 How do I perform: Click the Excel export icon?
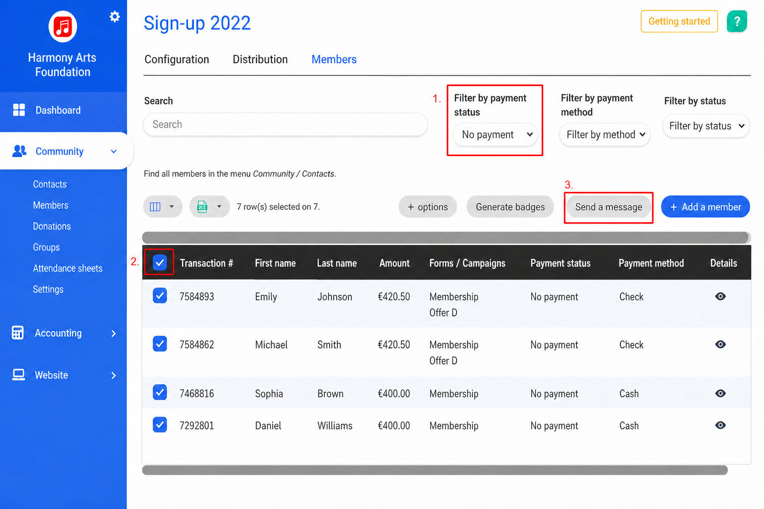[x=202, y=207]
